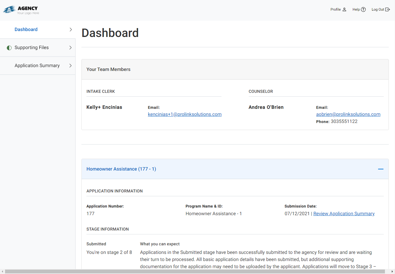Expand the Application Summary section
Screen dimensions: 395x274
click(37, 65)
